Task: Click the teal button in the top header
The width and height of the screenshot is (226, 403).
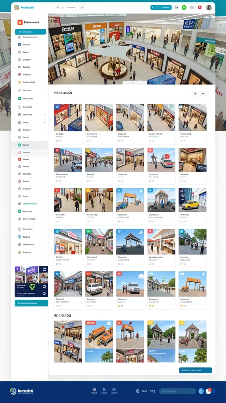Action: [x=161, y=7]
